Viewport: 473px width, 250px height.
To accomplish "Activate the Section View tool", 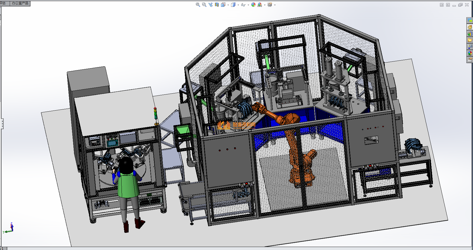I will coord(217,5).
